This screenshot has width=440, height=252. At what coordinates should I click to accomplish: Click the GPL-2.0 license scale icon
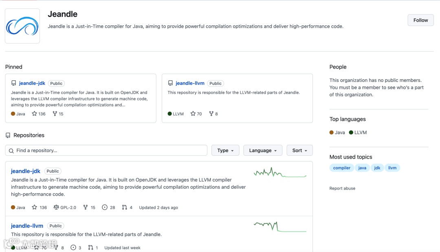56,207
